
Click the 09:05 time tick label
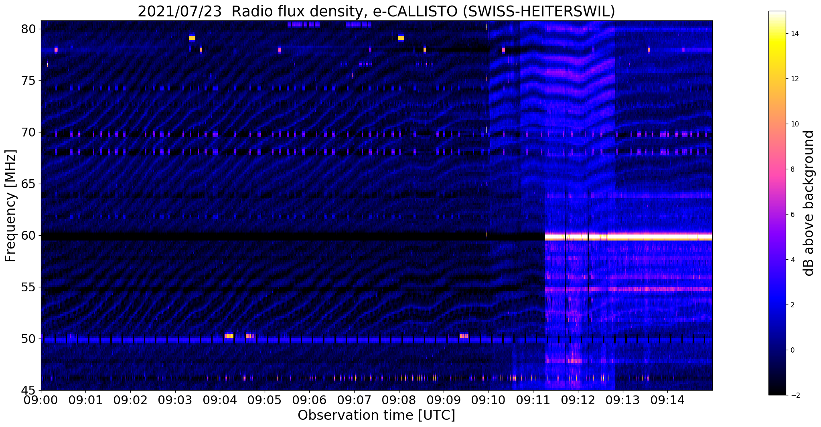(265, 399)
